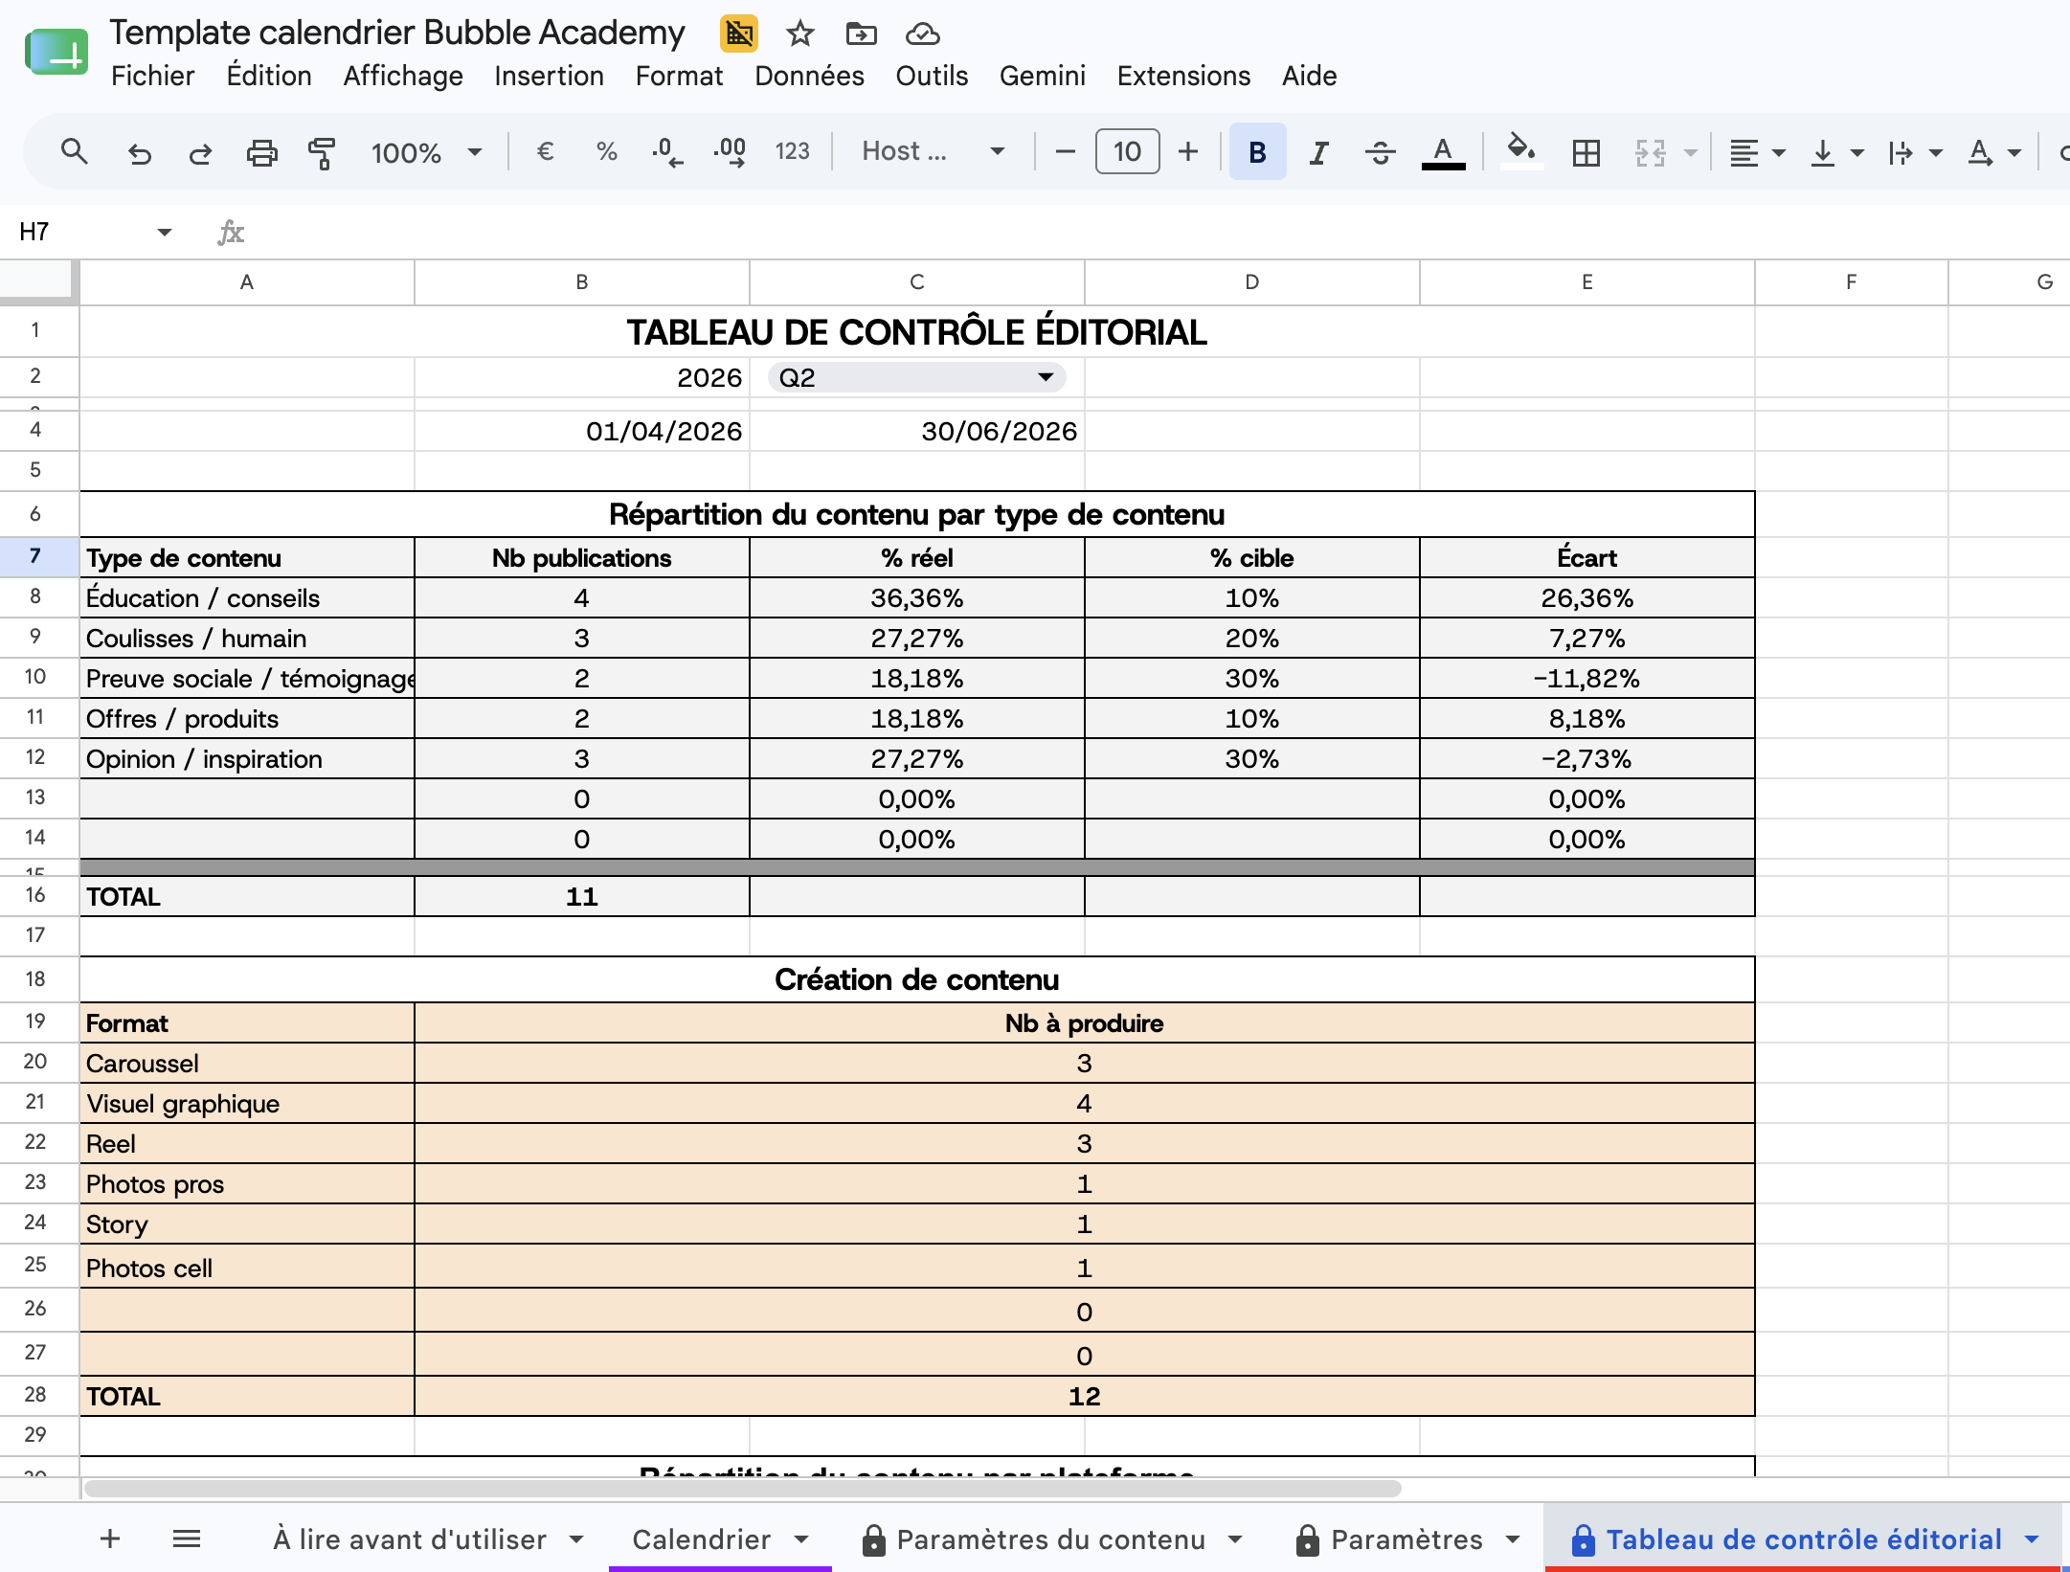Switch to Paramètres du contenu tab
This screenshot has width=2070, height=1572.
point(1051,1539)
